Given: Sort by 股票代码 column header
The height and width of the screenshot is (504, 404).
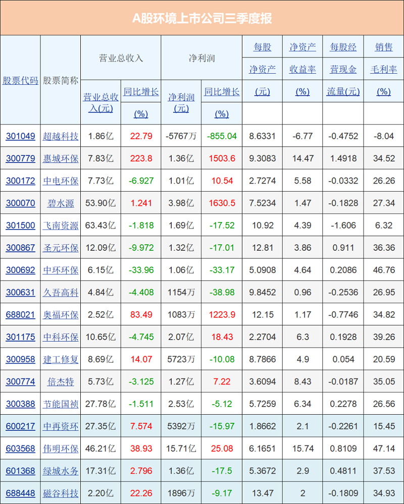Looking at the screenshot, I should [x=20, y=80].
